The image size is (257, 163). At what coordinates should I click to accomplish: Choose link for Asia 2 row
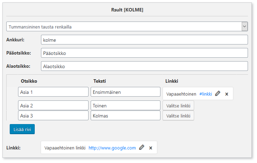pyautogui.click(x=178, y=106)
